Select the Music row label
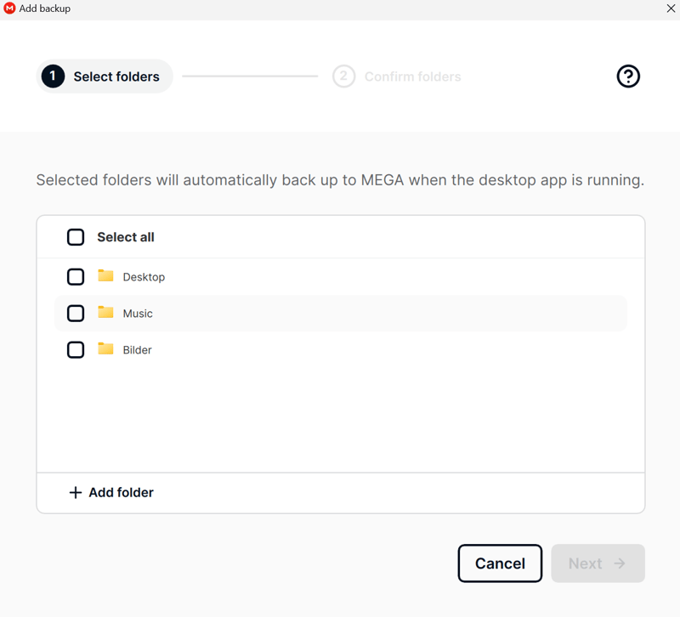This screenshot has height=617, width=680. pos(138,314)
